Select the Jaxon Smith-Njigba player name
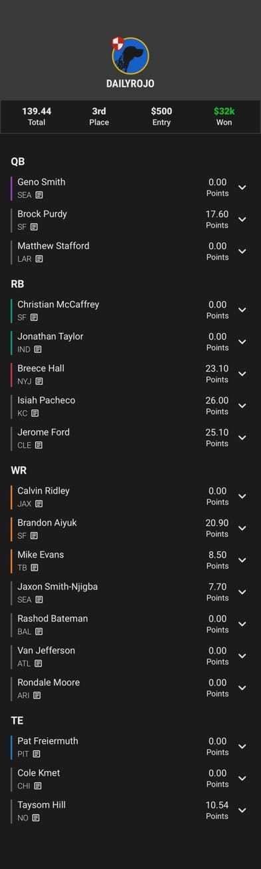Image resolution: width=261 pixels, height=869 pixels. 58,587
